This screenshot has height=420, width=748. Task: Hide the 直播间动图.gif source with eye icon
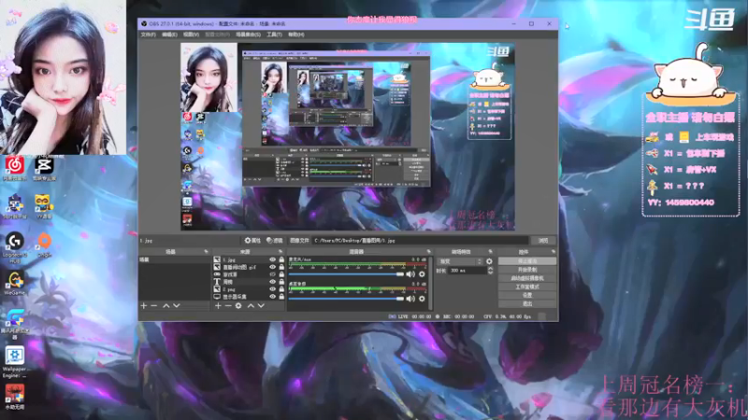(x=272, y=267)
